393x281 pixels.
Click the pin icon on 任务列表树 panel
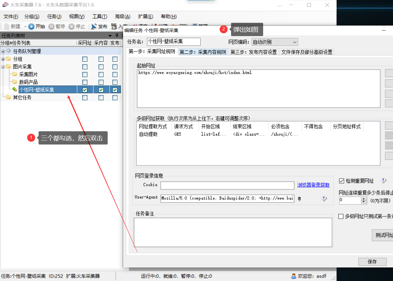[x=117, y=36]
